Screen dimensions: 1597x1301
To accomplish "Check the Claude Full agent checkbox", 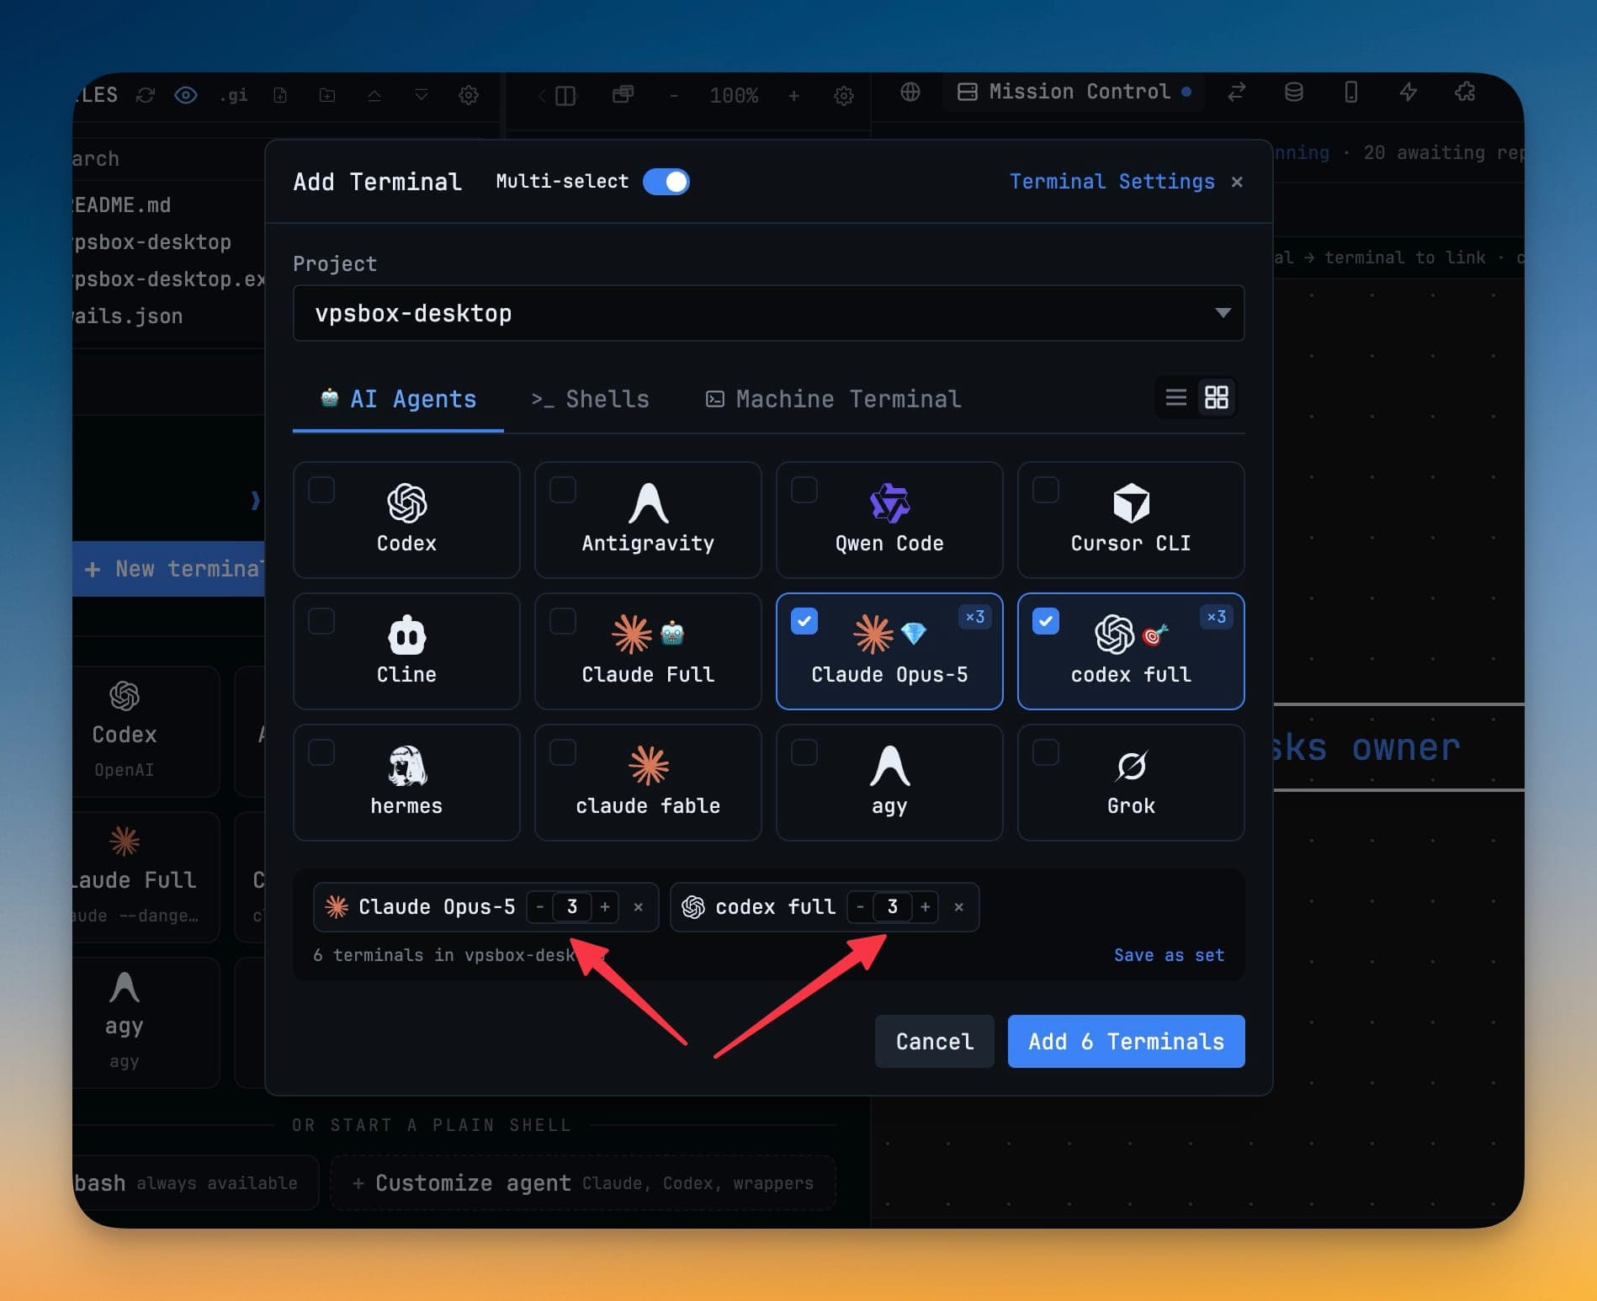I will click(563, 621).
